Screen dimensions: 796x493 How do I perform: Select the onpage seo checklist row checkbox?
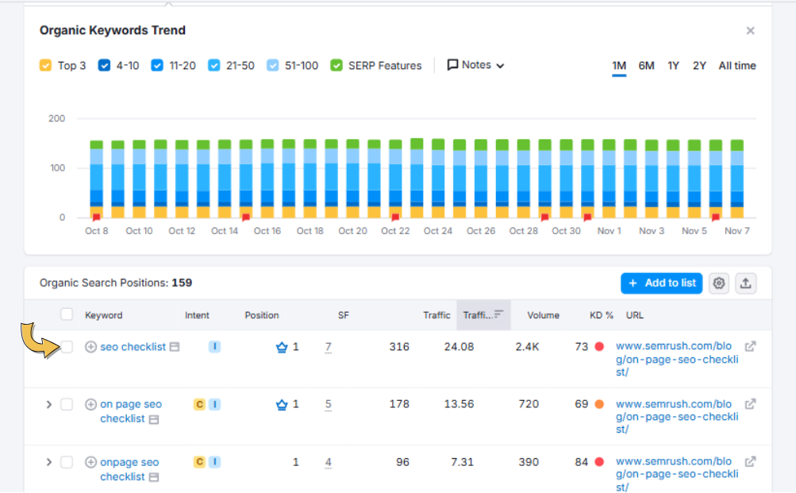tap(67, 462)
